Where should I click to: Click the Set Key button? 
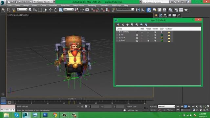[153, 110]
